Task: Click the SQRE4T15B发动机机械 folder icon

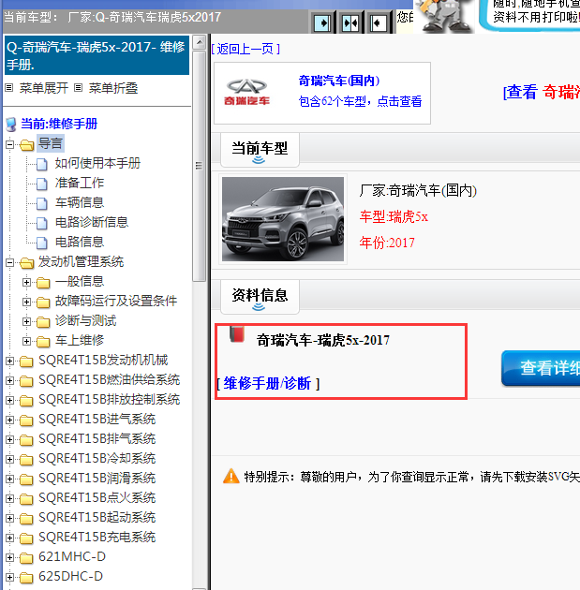Action: coord(27,361)
